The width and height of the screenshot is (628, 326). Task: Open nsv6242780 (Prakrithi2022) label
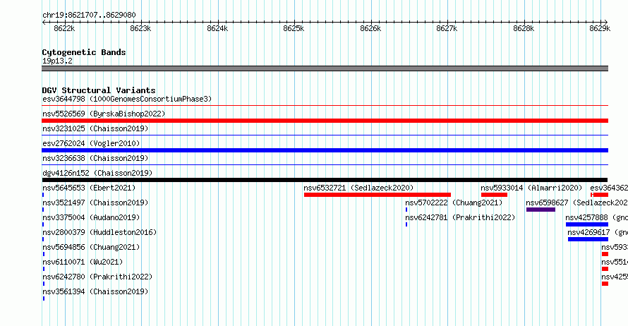(97, 277)
